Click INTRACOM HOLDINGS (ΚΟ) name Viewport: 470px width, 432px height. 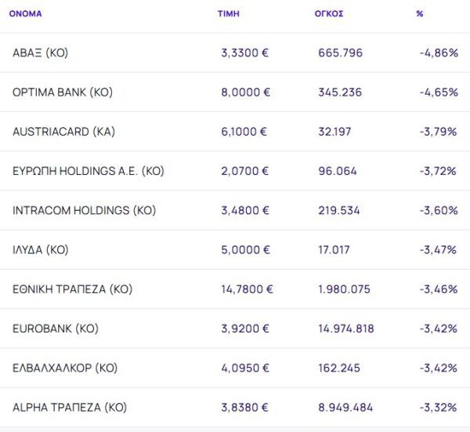(84, 210)
